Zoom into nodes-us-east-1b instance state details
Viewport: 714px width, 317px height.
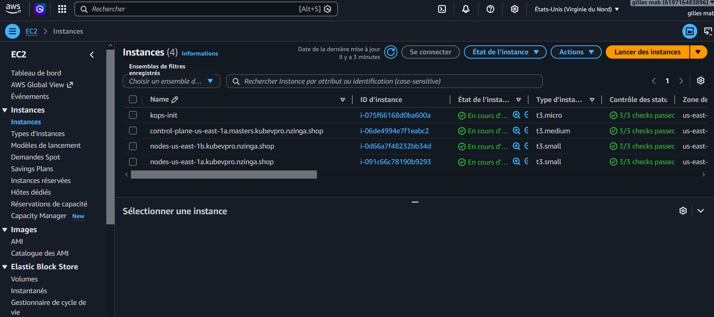pyautogui.click(x=517, y=146)
